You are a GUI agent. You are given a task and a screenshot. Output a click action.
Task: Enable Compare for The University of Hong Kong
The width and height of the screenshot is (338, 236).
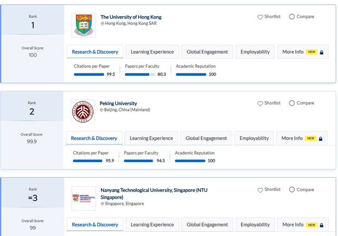click(292, 17)
